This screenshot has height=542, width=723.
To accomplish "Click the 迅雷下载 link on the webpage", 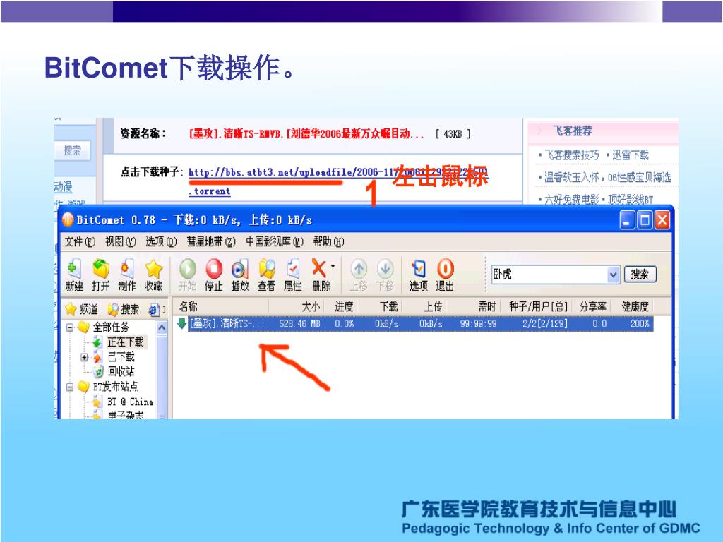I will point(630,155).
